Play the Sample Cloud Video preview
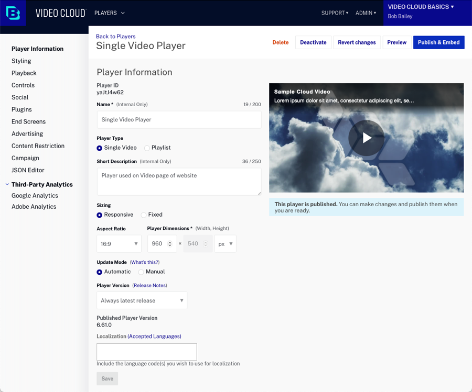The image size is (472, 392). click(366, 138)
